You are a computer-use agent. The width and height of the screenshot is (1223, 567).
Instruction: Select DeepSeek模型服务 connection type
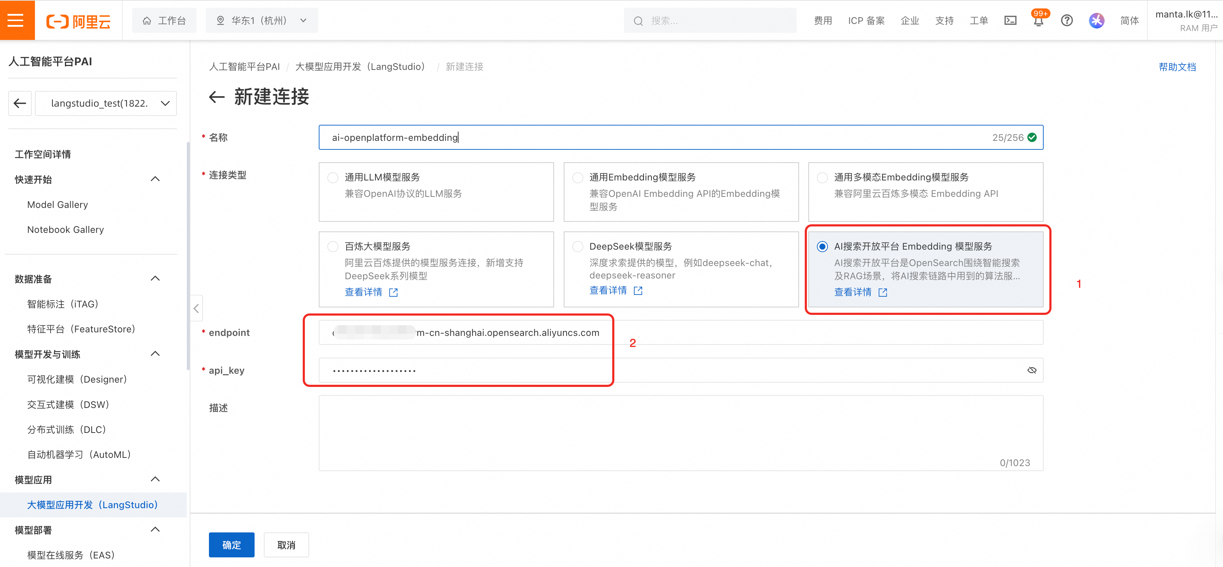tap(578, 246)
